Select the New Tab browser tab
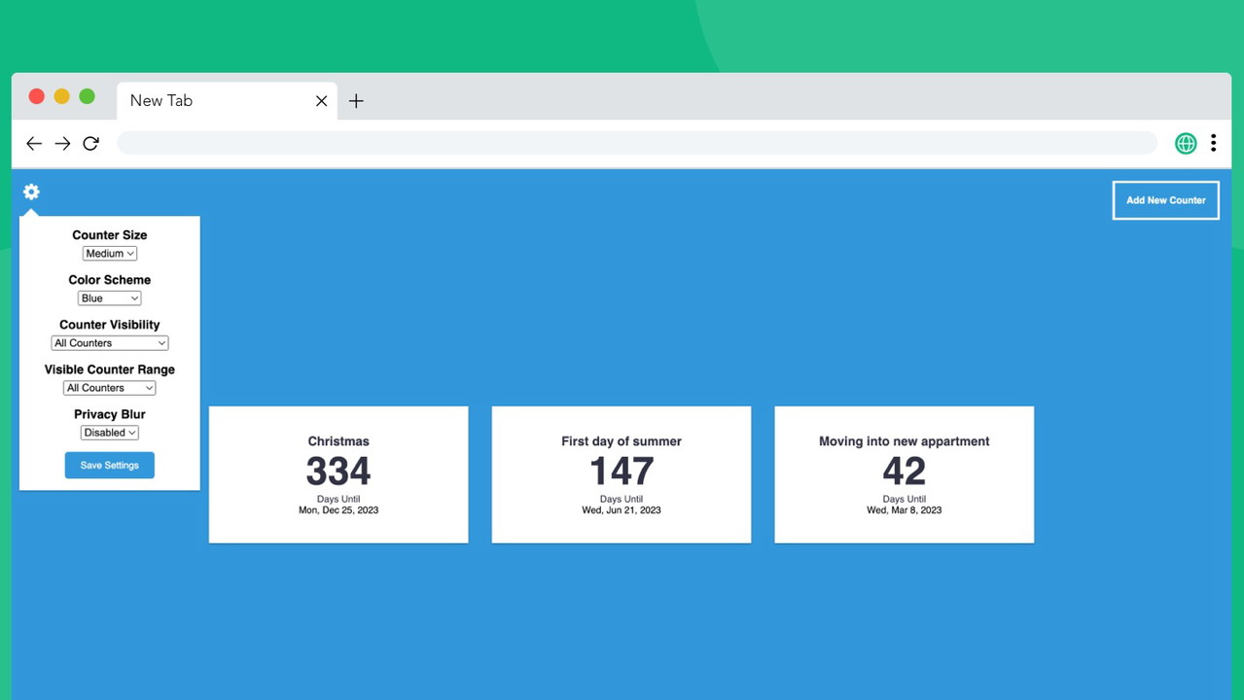This screenshot has width=1244, height=700. [195, 101]
